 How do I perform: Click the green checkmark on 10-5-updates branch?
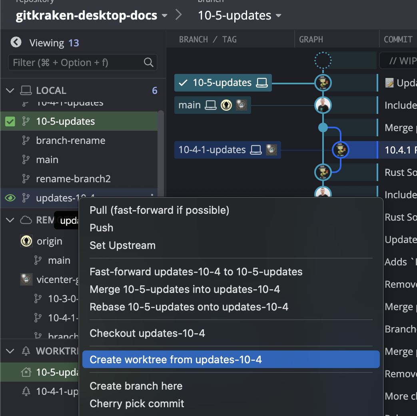tap(10, 121)
